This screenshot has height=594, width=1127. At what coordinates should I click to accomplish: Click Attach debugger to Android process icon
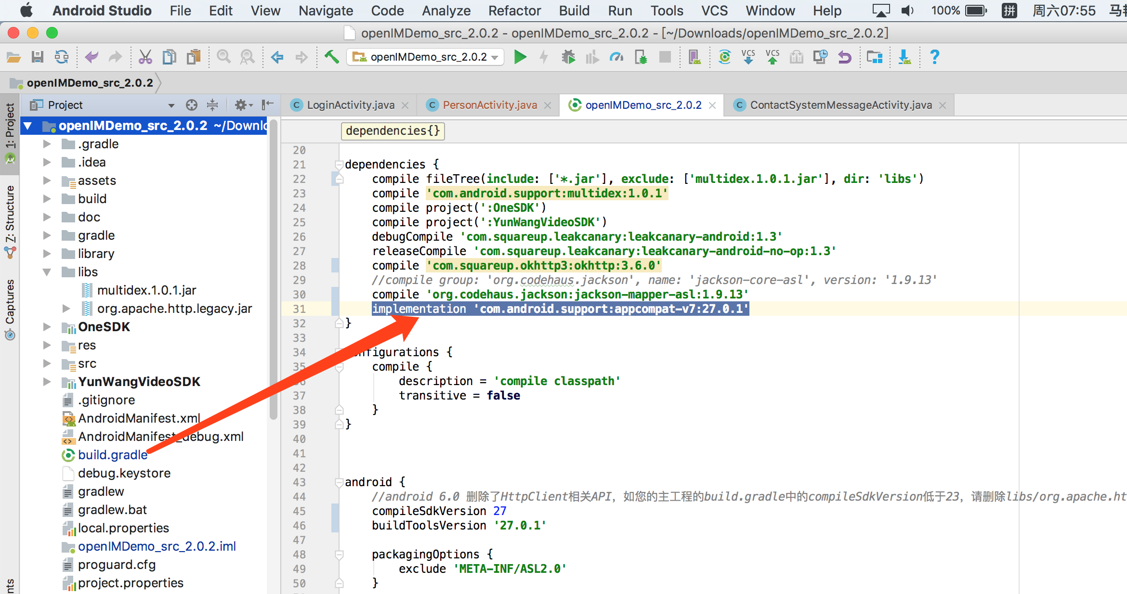tap(641, 57)
